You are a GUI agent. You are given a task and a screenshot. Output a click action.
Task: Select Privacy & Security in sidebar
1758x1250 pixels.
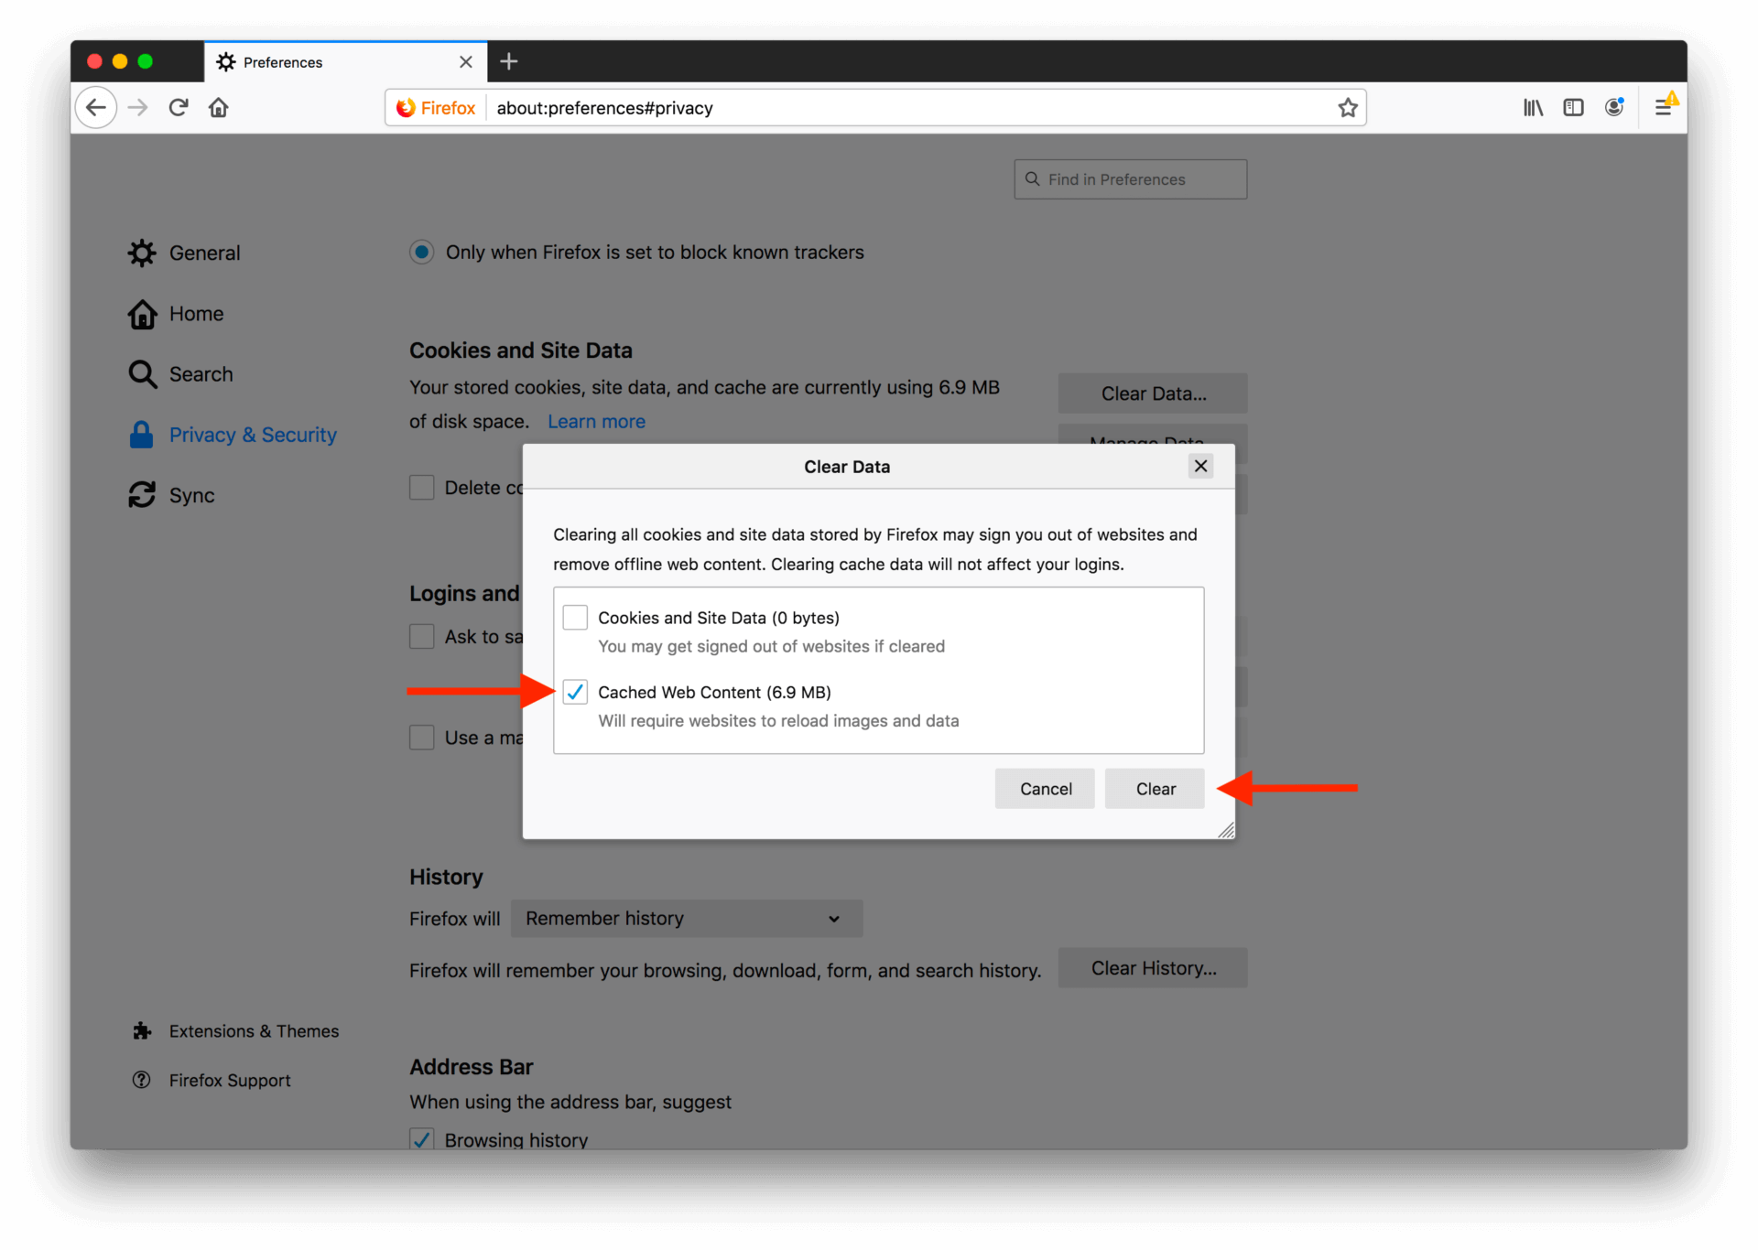(253, 435)
